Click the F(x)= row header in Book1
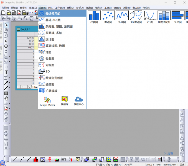Screen dimensions: 188x166 26,48
